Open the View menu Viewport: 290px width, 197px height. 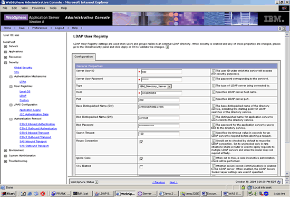click(24, 8)
